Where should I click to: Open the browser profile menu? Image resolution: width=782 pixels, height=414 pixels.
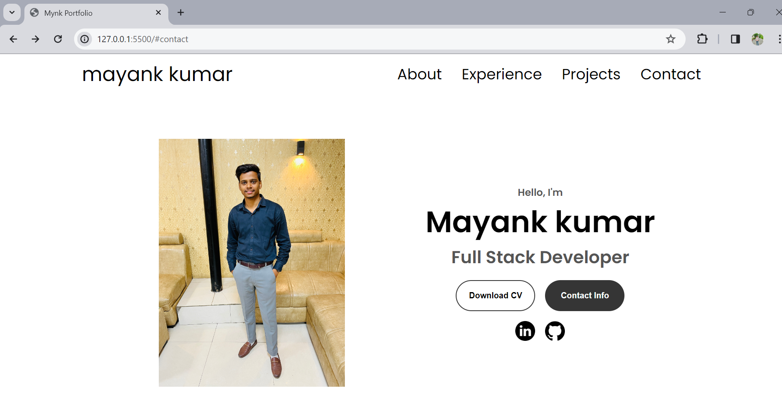(x=758, y=39)
